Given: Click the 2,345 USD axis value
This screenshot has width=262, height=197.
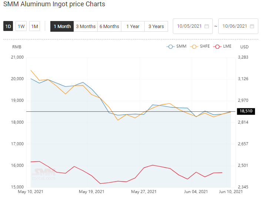Looking at the screenshot, I should click(x=243, y=187).
